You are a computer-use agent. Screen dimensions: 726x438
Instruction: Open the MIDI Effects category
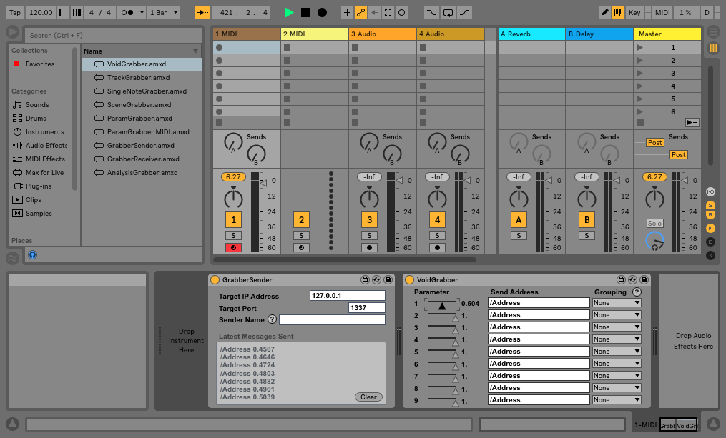click(45, 159)
